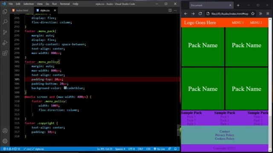This screenshot has width=273, height=153.
Task: Change encoding via UTF-8
Action: coord(131,149)
